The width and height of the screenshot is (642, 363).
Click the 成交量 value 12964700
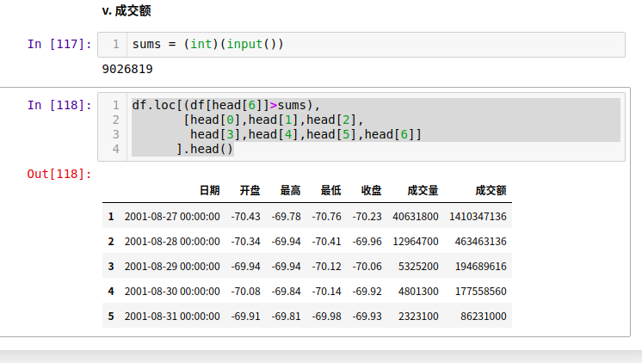[416, 242]
